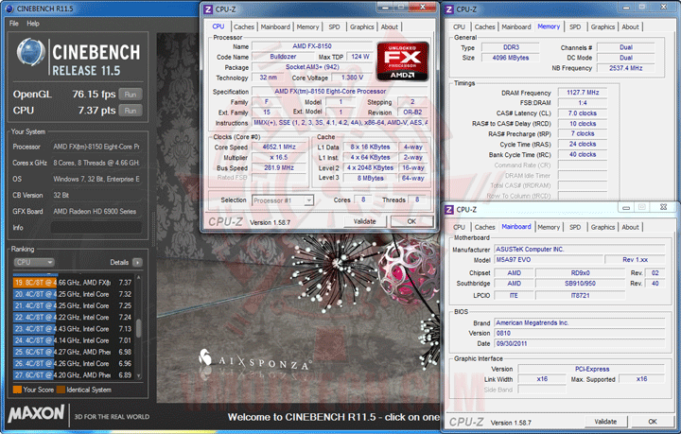
Task: Click the Maxon logo at the bottom left
Action: 36,413
